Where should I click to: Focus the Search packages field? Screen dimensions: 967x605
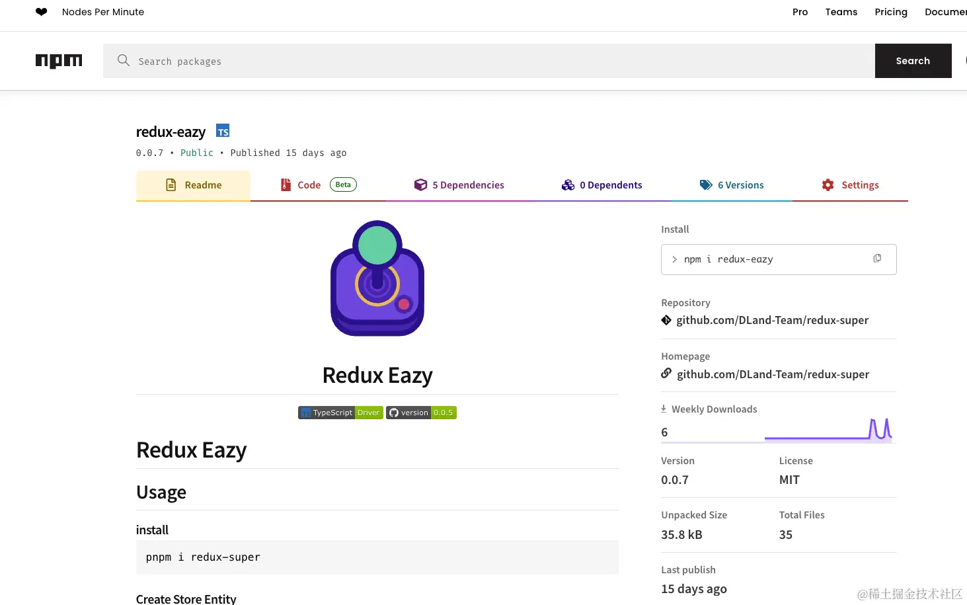pyautogui.click(x=489, y=61)
